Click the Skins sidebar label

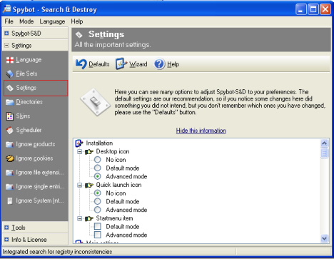coord(23,116)
